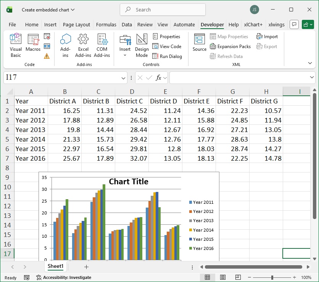Open the workbook title dropdown
Viewport: 319px width, 282px height.
(x=73, y=10)
